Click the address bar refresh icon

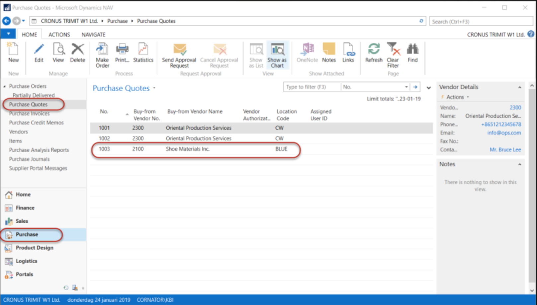[x=421, y=21]
